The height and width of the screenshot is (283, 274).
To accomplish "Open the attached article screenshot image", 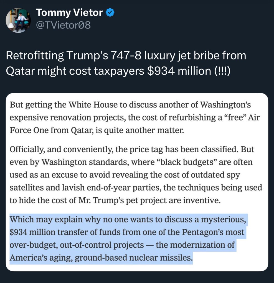I will tap(137, 182).
